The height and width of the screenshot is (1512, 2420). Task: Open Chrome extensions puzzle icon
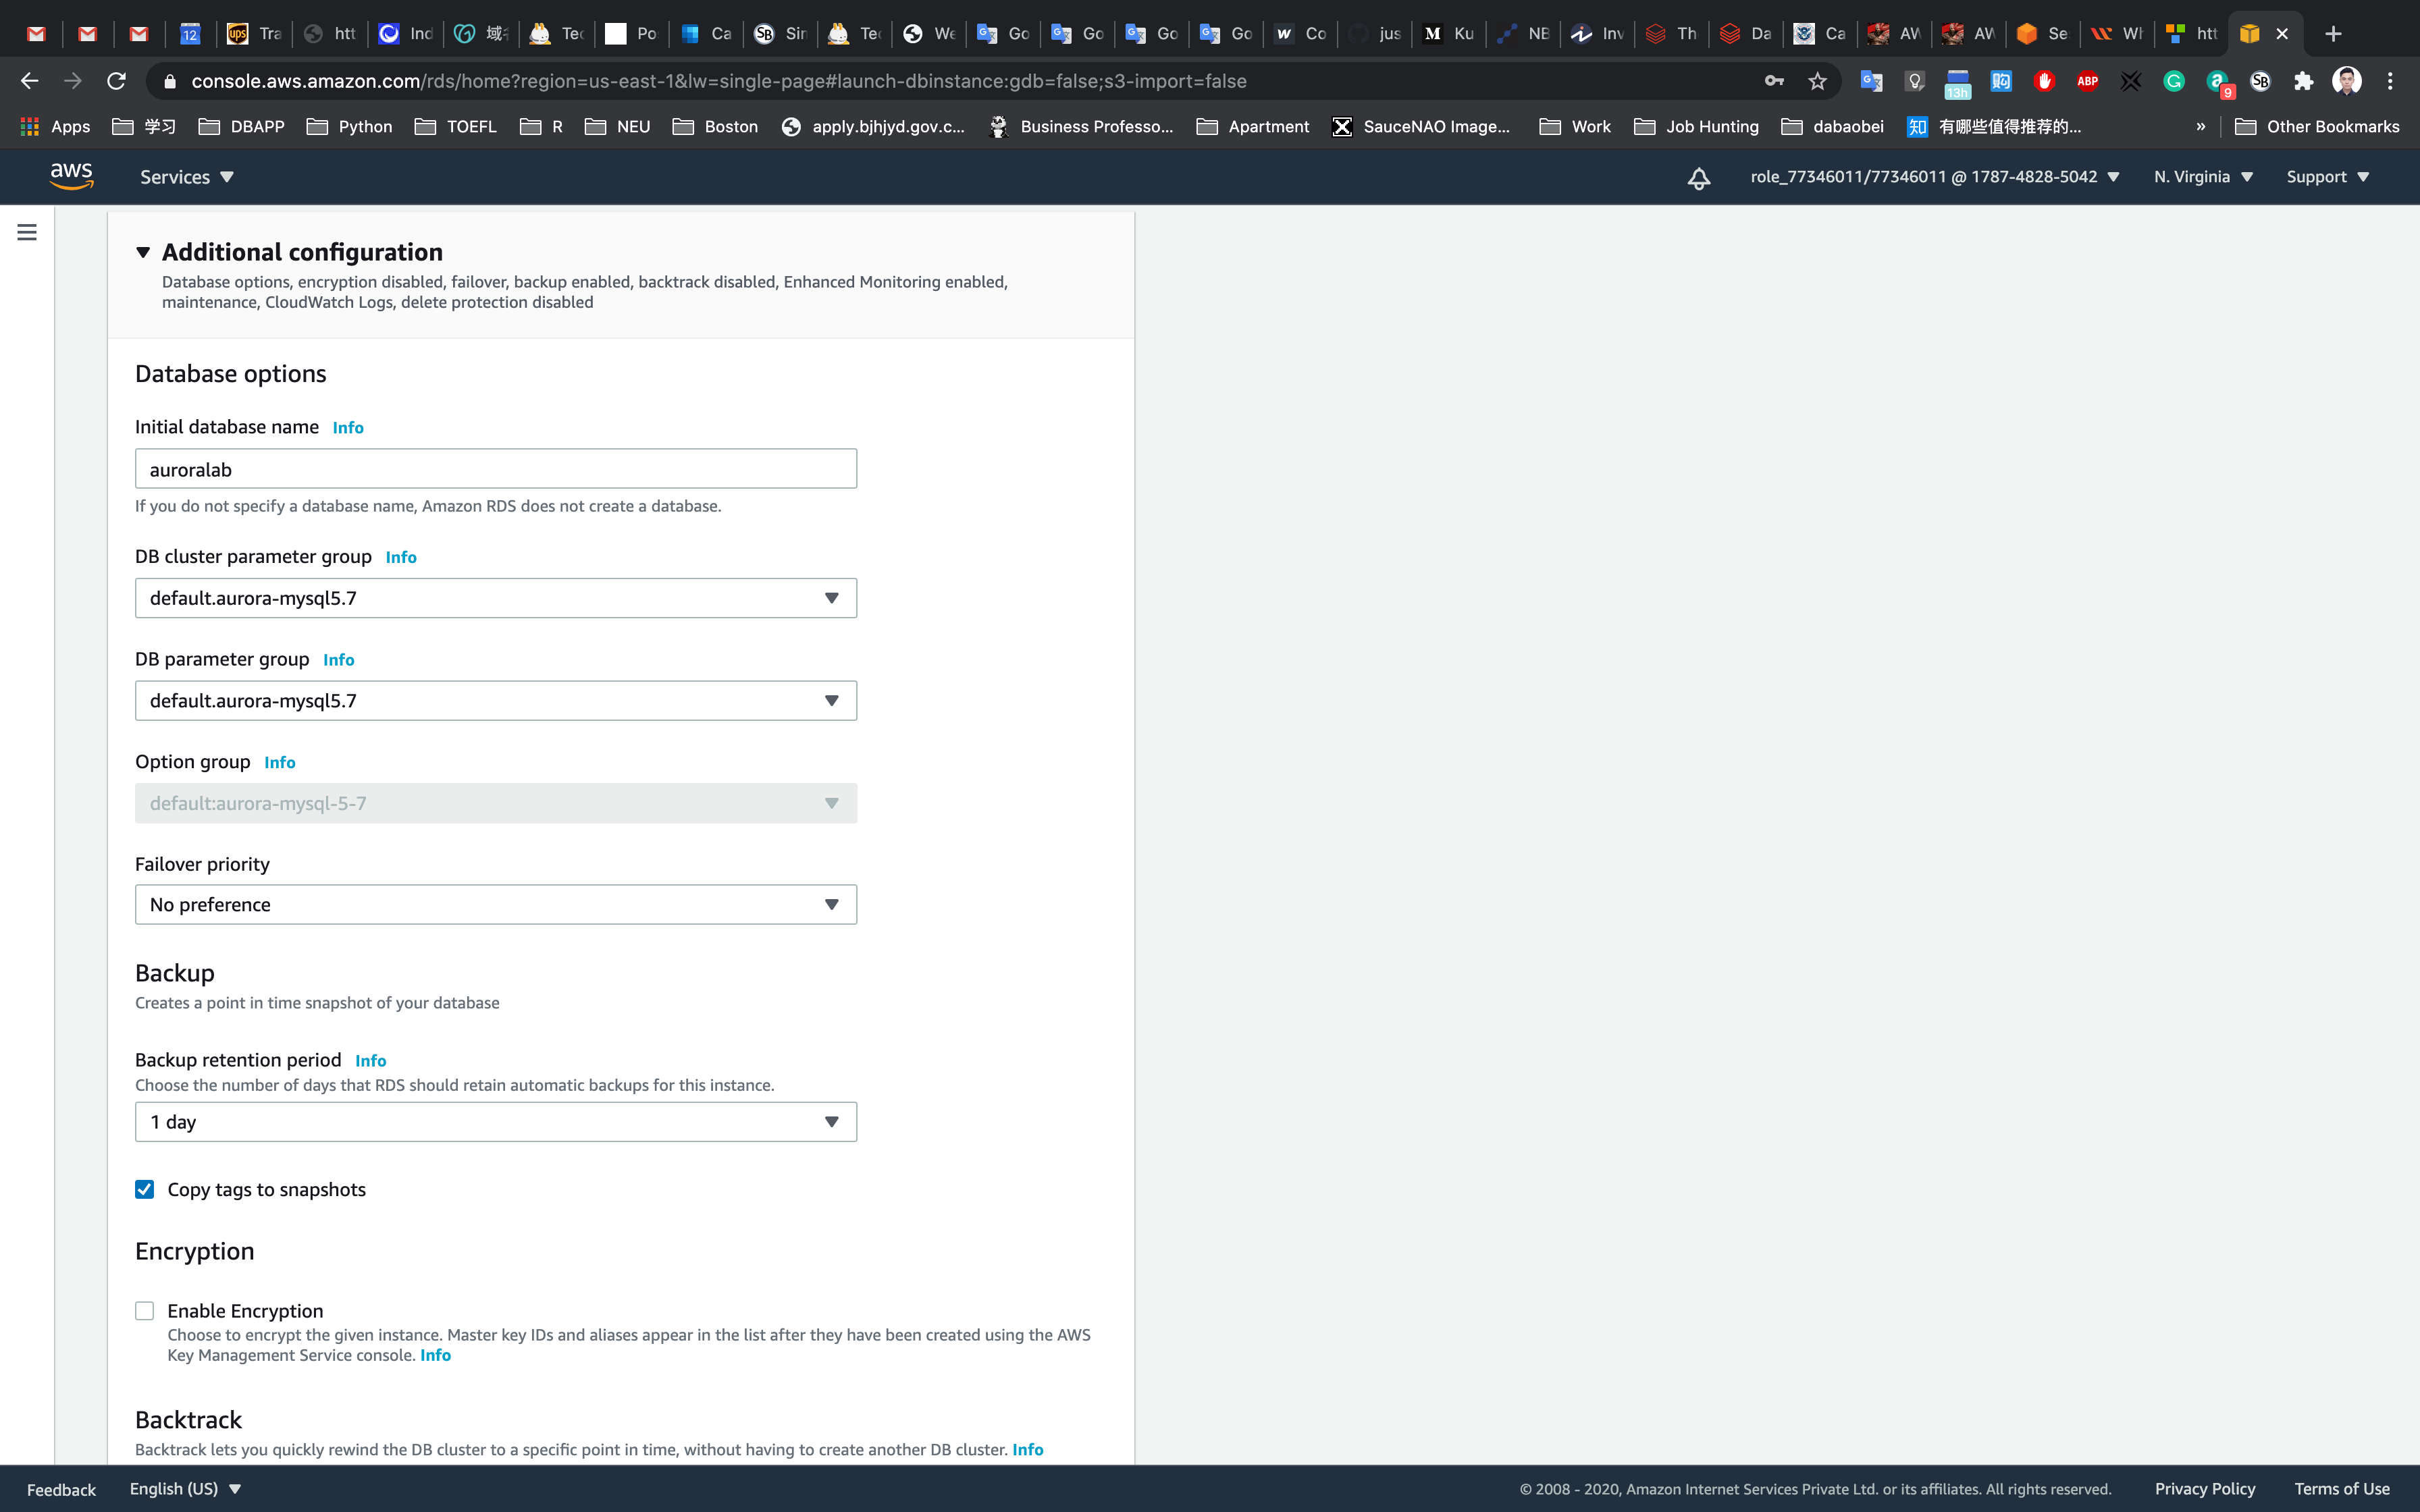[2303, 81]
